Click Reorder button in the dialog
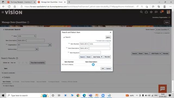This screenshot has width=174, height=98. [107, 57]
